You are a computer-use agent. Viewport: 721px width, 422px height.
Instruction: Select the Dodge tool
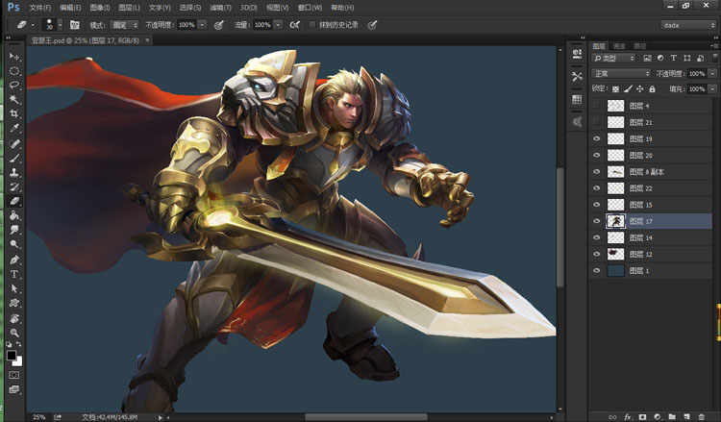tap(14, 244)
